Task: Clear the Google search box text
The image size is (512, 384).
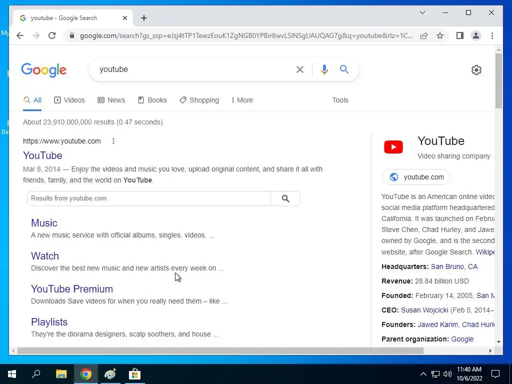Action: [300, 69]
